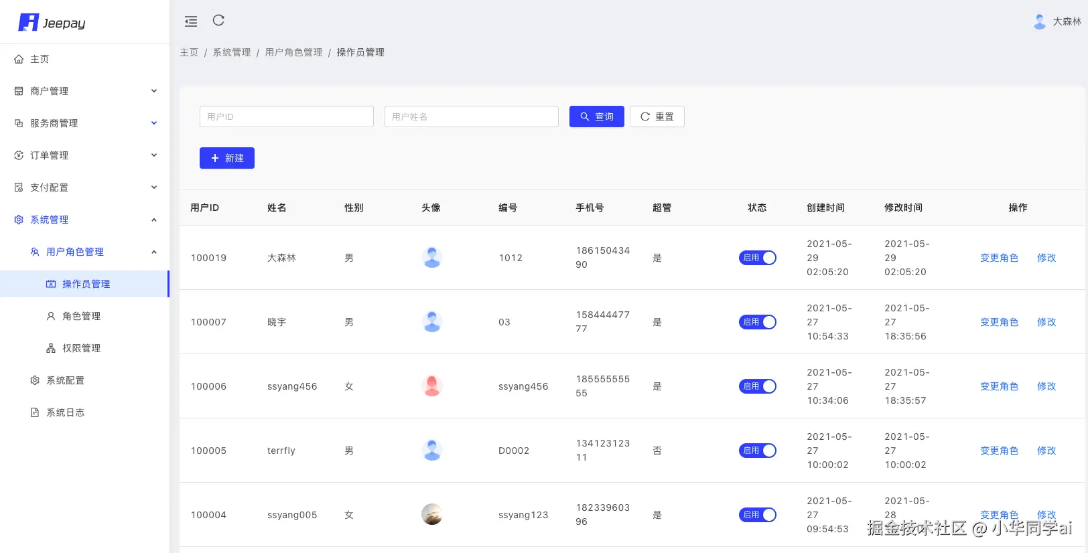Toggle 启用 switch for user 100019
1088x553 pixels.
pos(758,258)
